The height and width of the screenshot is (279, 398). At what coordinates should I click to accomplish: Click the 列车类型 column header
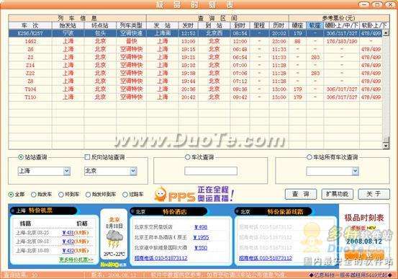(x=131, y=25)
